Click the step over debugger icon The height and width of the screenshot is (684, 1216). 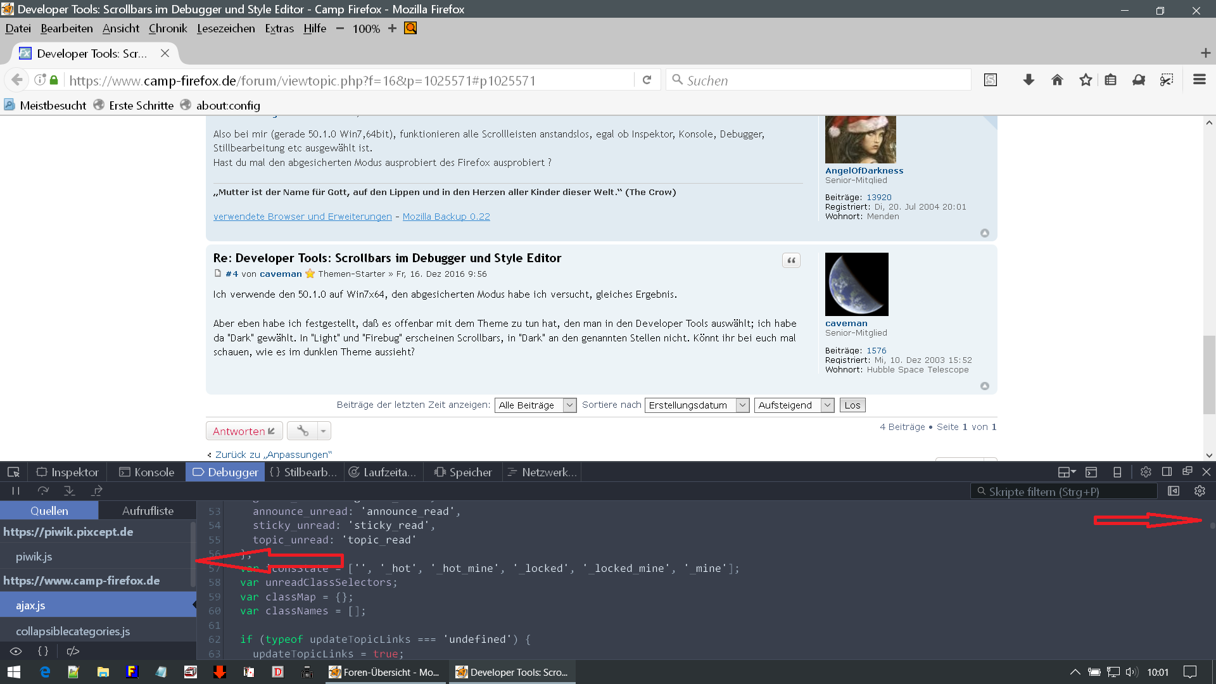pyautogui.click(x=43, y=491)
